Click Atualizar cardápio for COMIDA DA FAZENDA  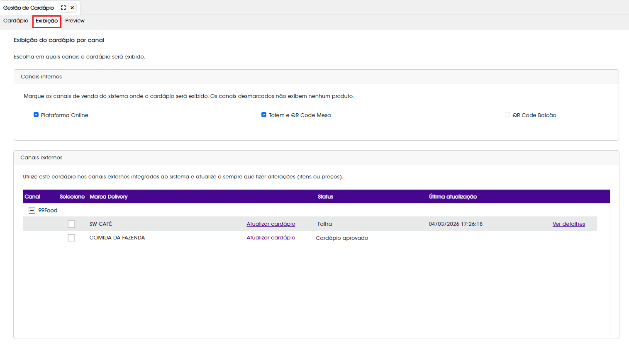(x=271, y=238)
